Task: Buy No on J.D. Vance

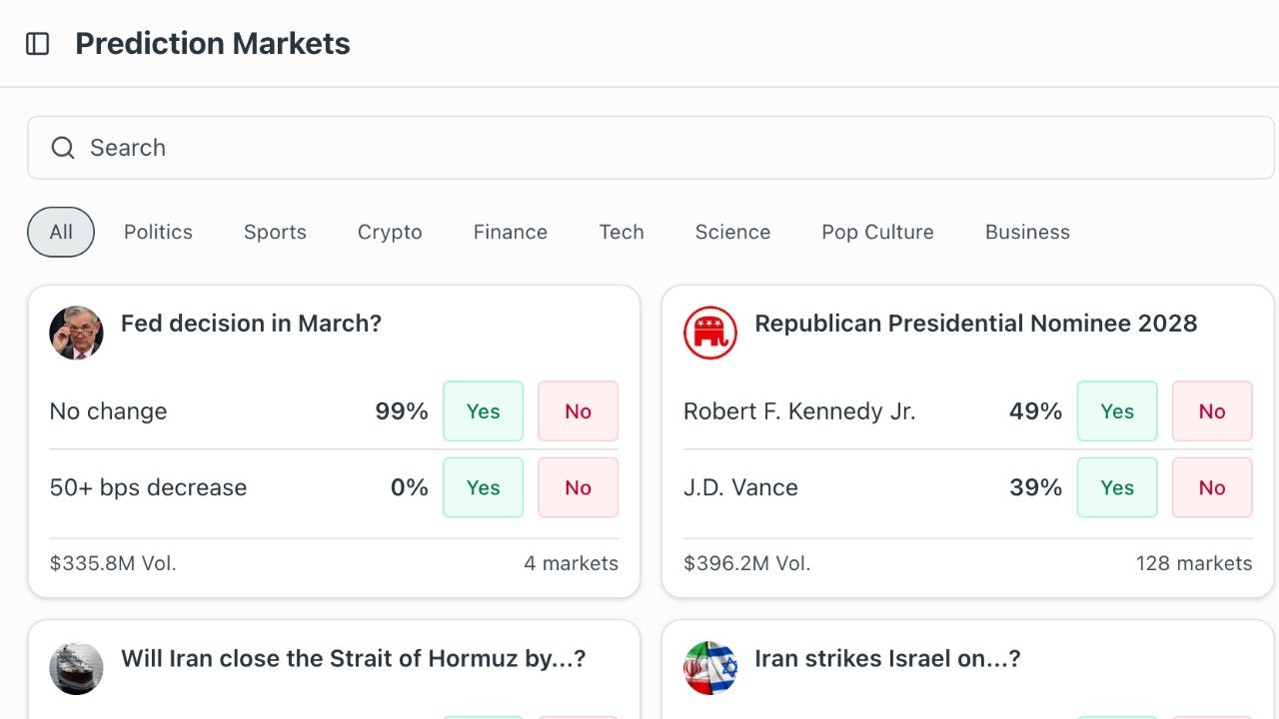Action: tap(1212, 487)
